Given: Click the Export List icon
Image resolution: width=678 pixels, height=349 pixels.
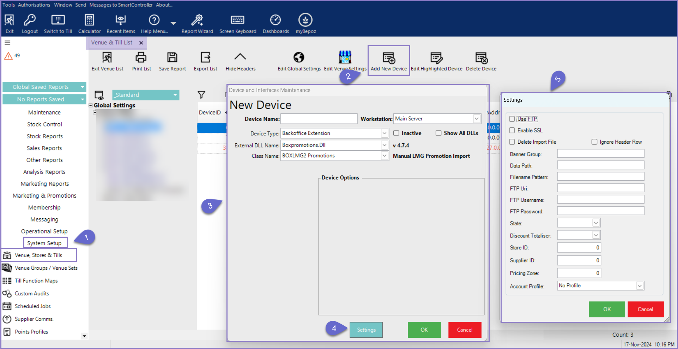Looking at the screenshot, I should (205, 57).
